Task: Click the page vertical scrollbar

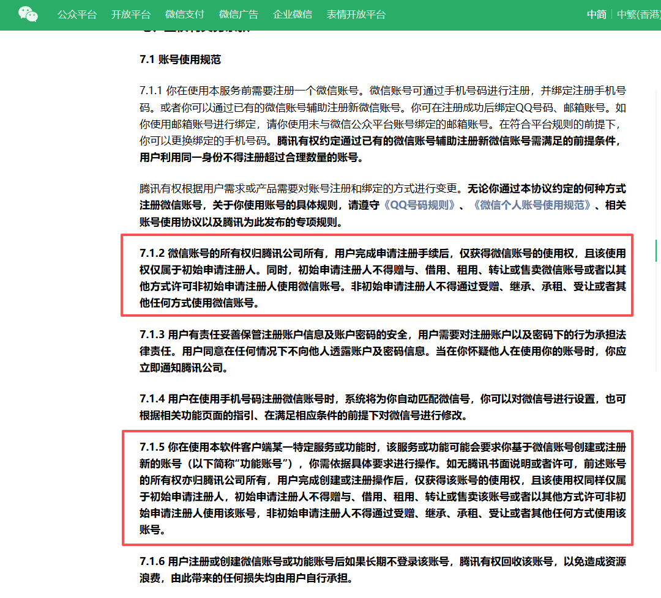Action: pos(656,250)
